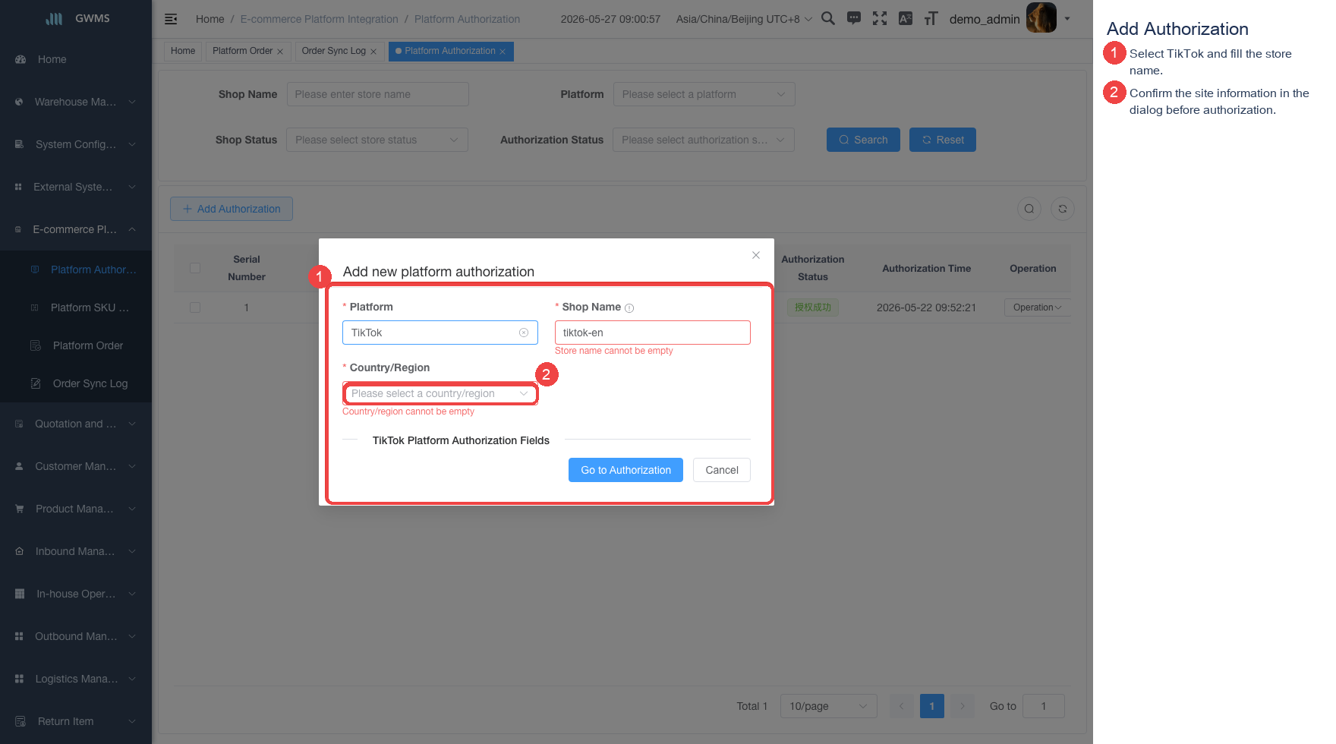Open the timezone Asia/China/Beijing dropdown

coord(744,19)
